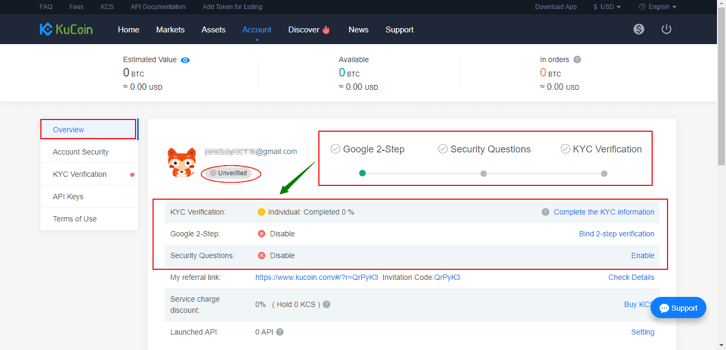Click the Security Questions check circle
Screen dimensions: 726x350
pos(443,149)
